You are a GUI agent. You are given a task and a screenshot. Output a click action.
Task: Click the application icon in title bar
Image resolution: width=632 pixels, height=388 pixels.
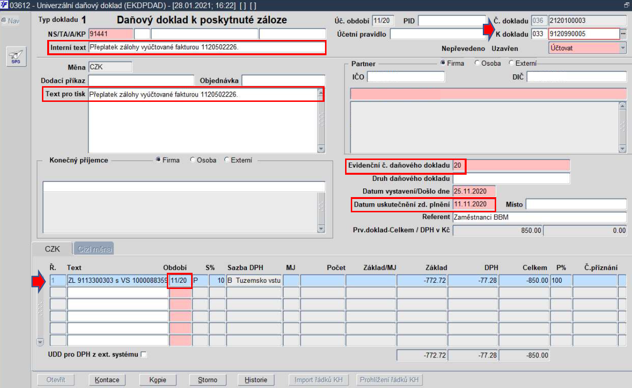click(x=4, y=5)
